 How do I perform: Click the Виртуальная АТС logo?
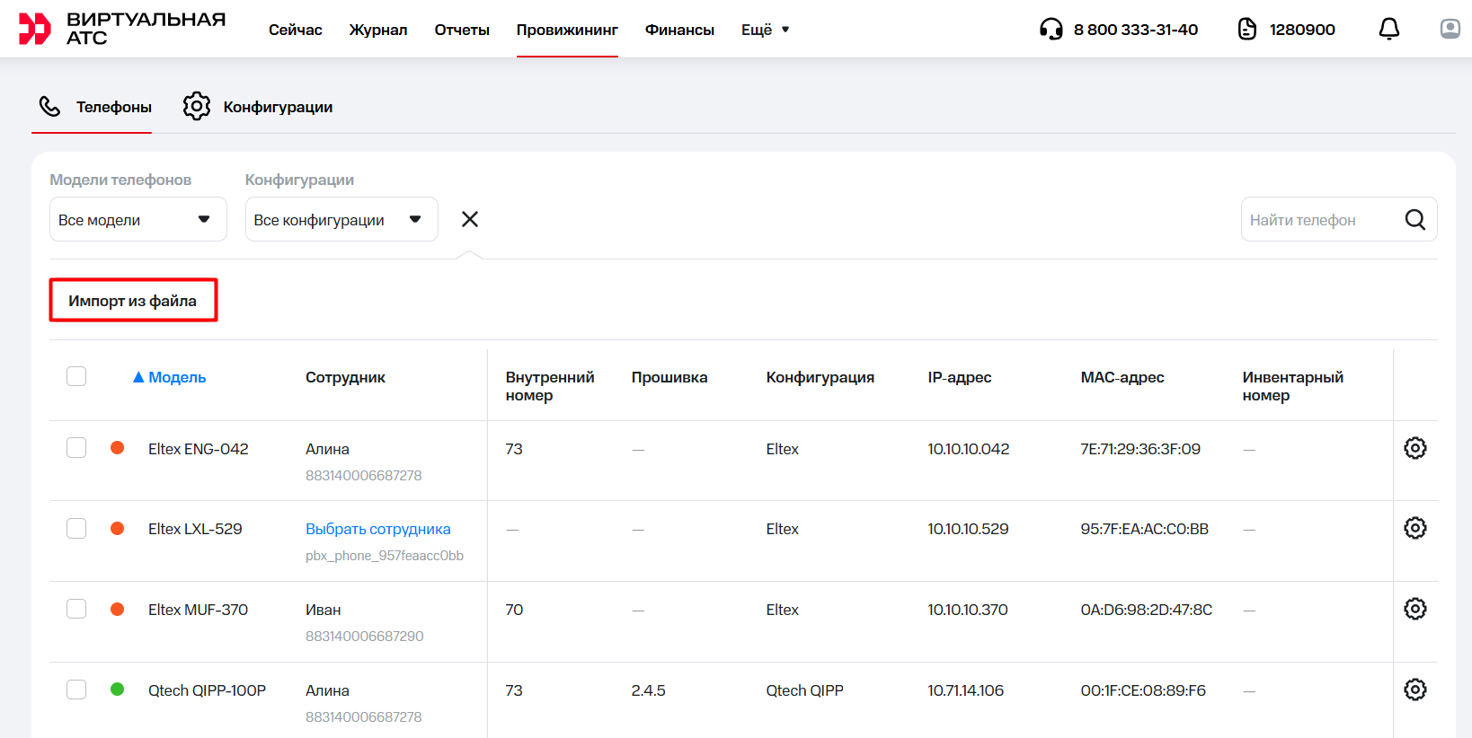(x=122, y=29)
